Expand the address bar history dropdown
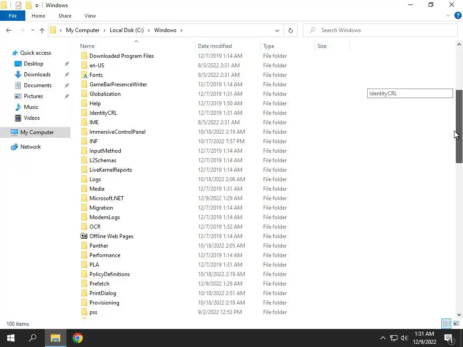463x347 pixels. pos(277,30)
